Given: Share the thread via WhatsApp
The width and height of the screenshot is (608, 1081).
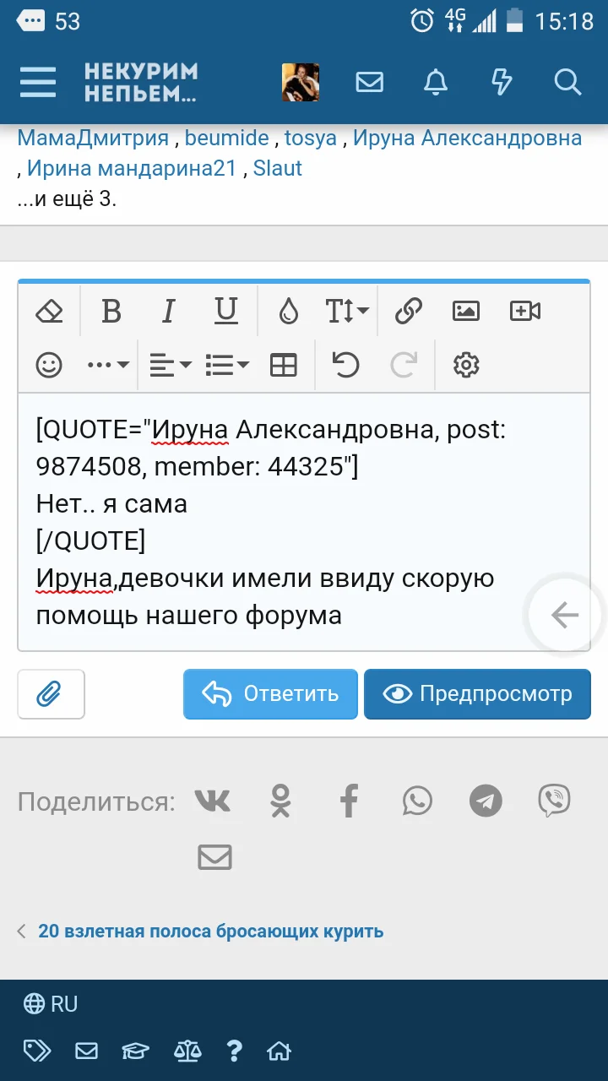Looking at the screenshot, I should pyautogui.click(x=417, y=800).
